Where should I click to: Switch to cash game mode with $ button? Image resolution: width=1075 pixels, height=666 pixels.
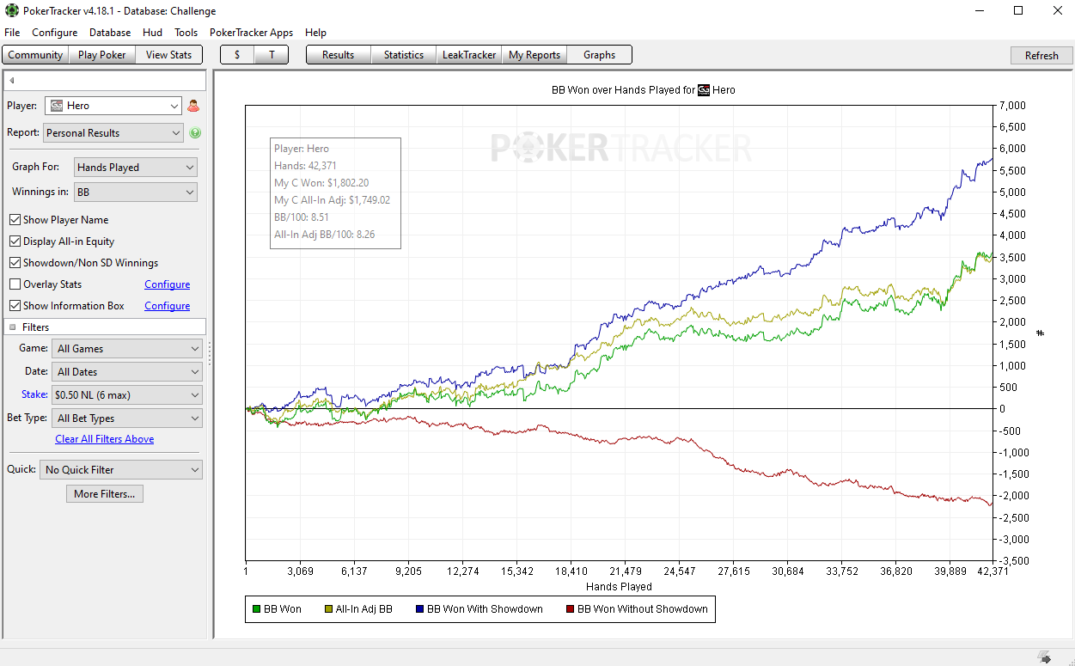click(x=237, y=55)
